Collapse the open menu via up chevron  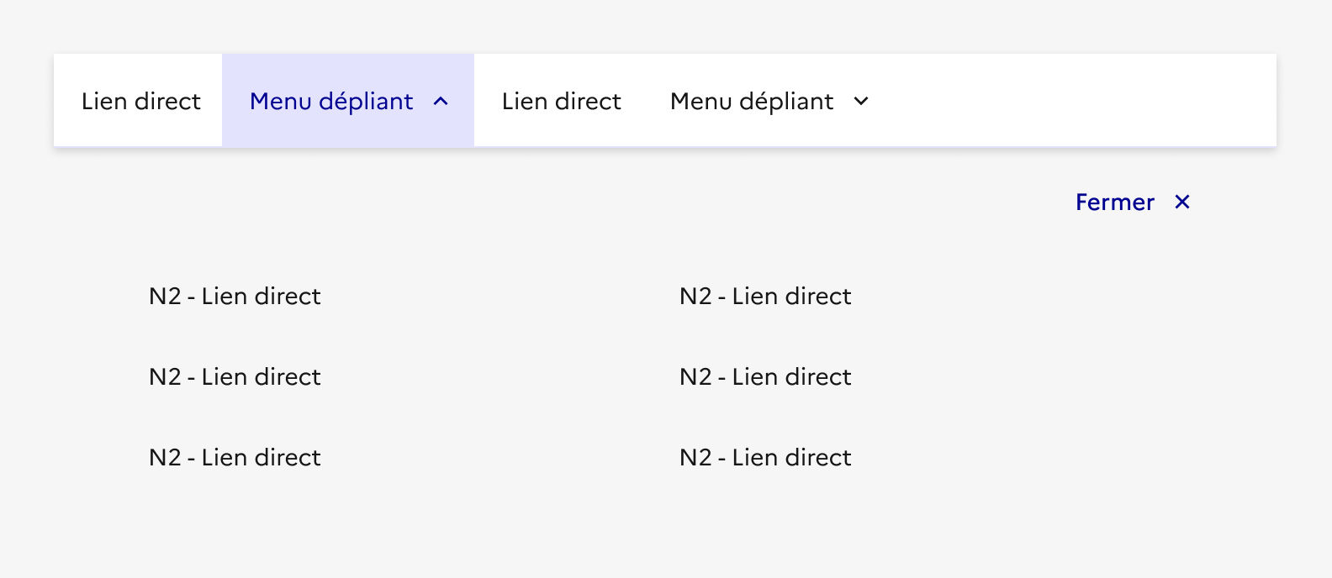coord(441,102)
